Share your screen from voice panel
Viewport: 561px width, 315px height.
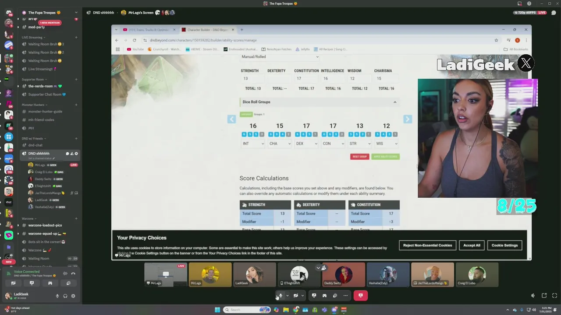point(32,283)
